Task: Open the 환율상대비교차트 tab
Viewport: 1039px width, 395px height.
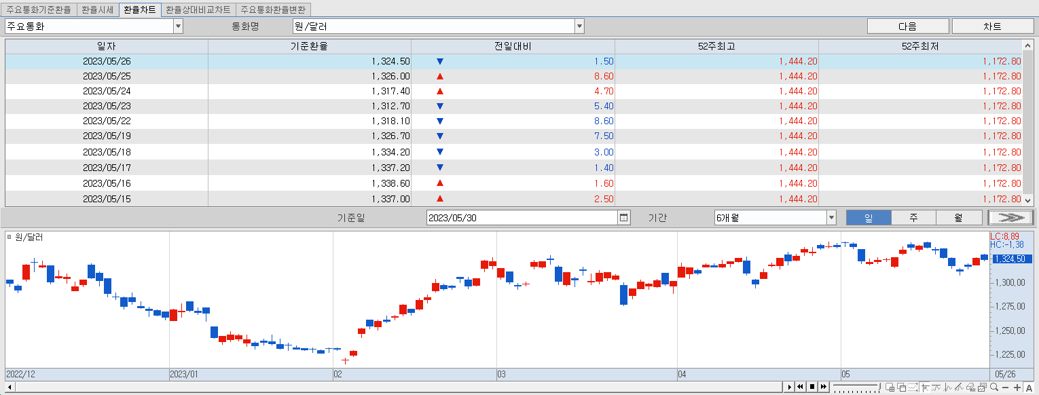Action: (198, 10)
